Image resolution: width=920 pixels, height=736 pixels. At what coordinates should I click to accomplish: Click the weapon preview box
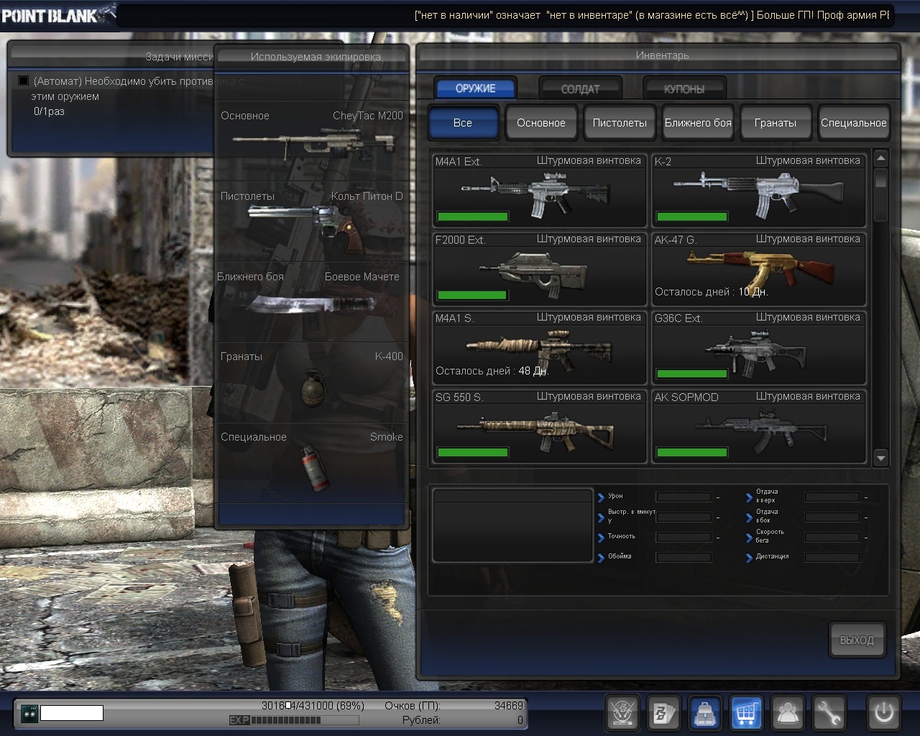(512, 525)
